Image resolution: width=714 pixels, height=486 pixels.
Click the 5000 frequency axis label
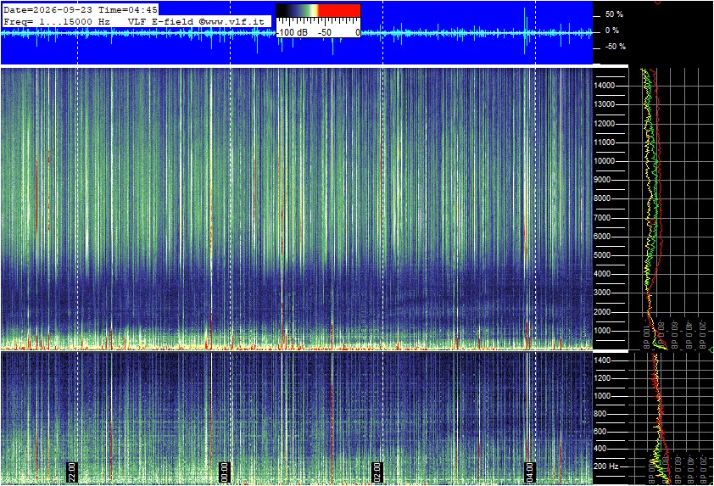pyautogui.click(x=602, y=255)
